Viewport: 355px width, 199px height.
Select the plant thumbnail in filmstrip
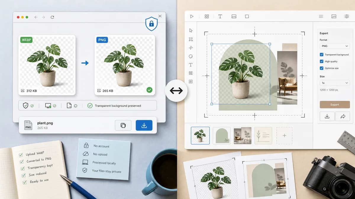click(x=200, y=136)
